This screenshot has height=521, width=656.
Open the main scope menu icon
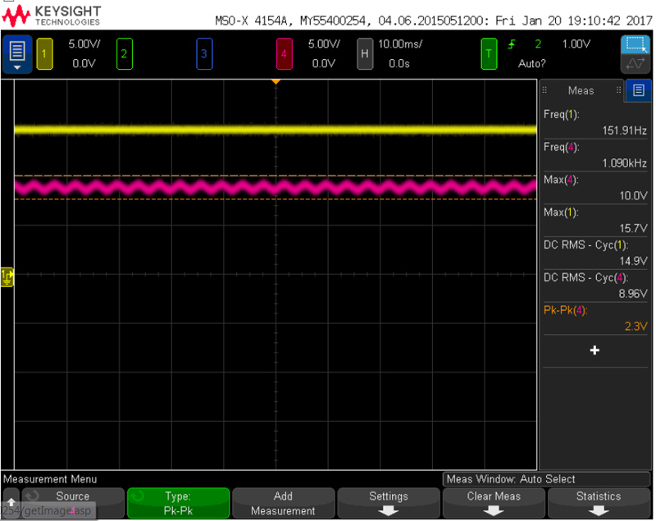click(x=15, y=52)
